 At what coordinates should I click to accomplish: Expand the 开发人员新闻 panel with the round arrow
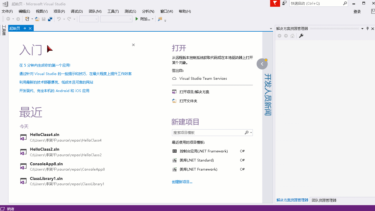tap(262, 64)
